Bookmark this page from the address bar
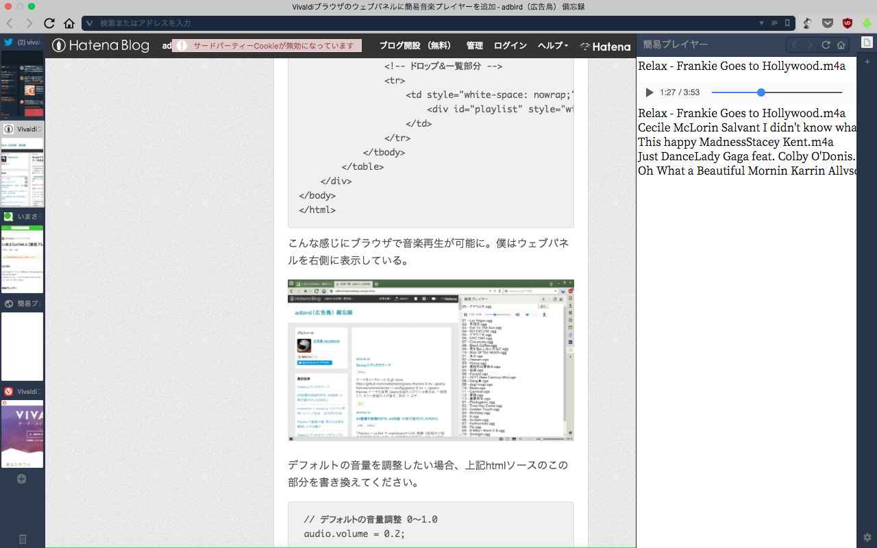Screen dimensions: 877x548 pyautogui.click(x=787, y=23)
